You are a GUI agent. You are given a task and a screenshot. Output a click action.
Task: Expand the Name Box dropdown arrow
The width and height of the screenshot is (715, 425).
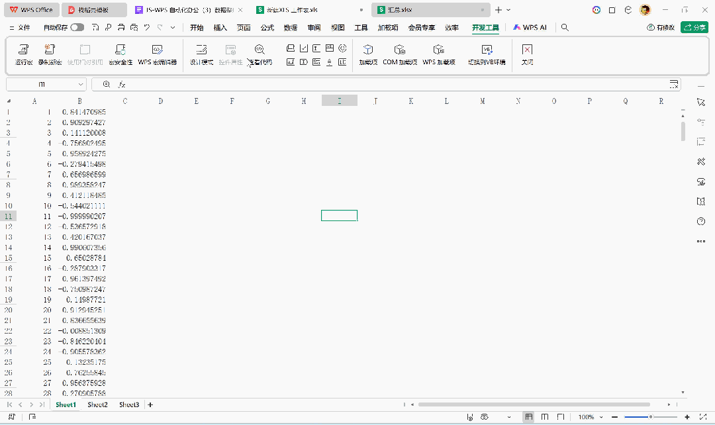click(x=81, y=85)
